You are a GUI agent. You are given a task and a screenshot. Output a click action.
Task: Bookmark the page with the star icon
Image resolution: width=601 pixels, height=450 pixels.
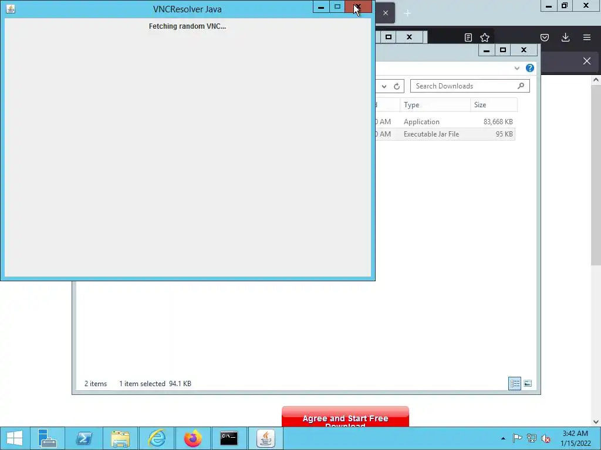485,37
